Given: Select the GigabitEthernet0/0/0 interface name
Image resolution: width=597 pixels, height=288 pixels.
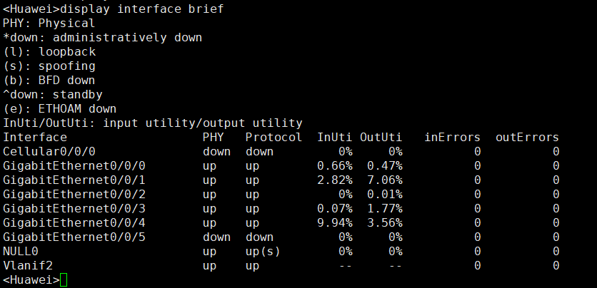Looking at the screenshot, I should (74, 165).
